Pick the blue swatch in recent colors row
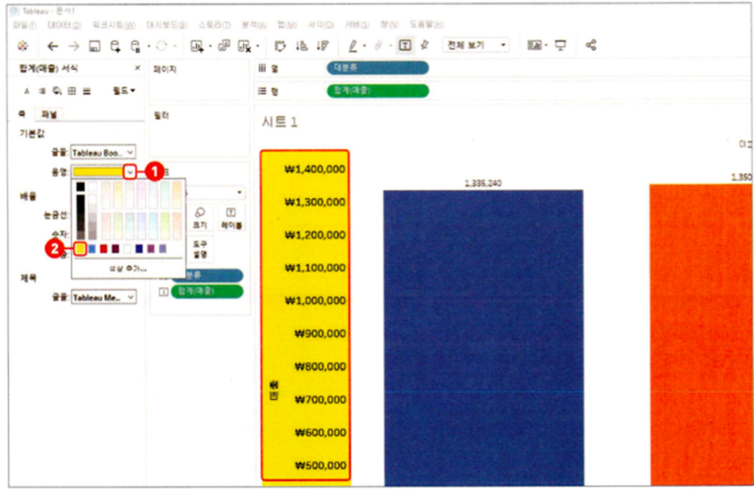The height and width of the screenshot is (489, 754). (x=92, y=248)
